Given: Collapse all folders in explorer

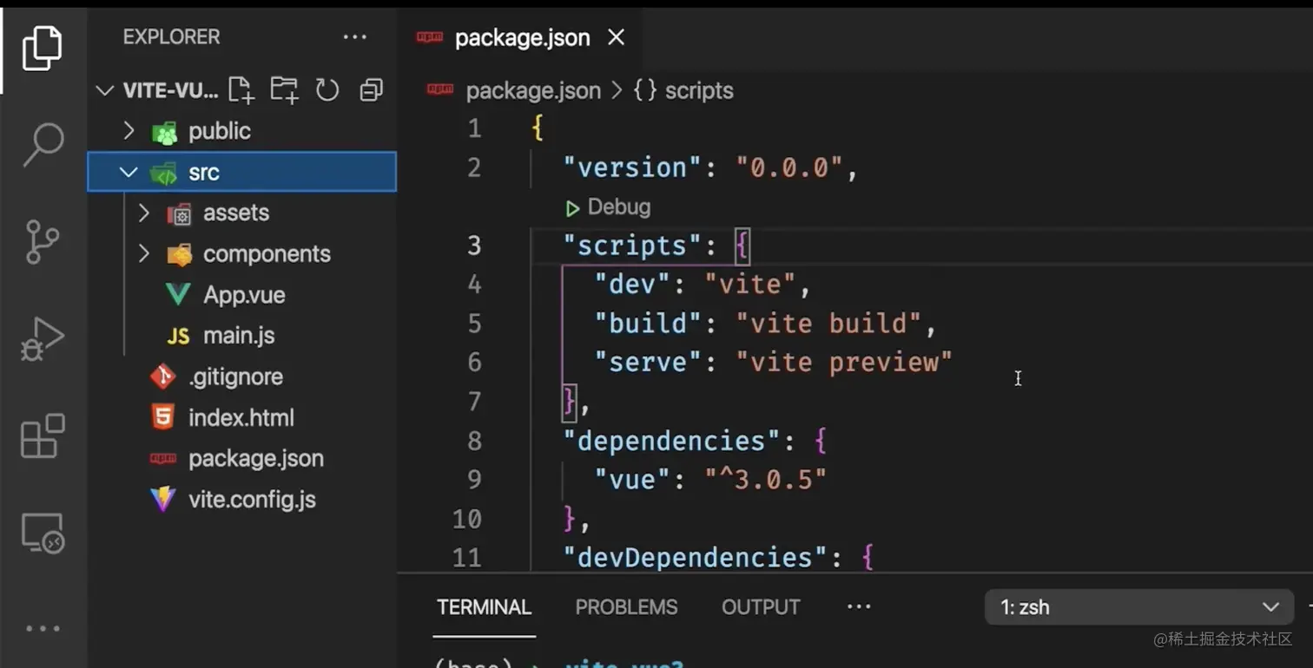Looking at the screenshot, I should (x=372, y=90).
